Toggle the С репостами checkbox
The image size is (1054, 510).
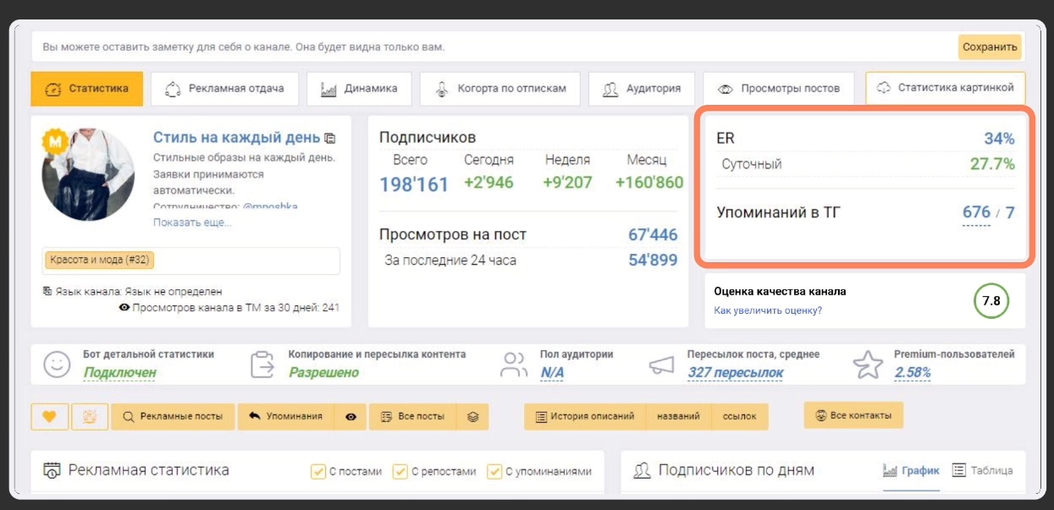[400, 471]
